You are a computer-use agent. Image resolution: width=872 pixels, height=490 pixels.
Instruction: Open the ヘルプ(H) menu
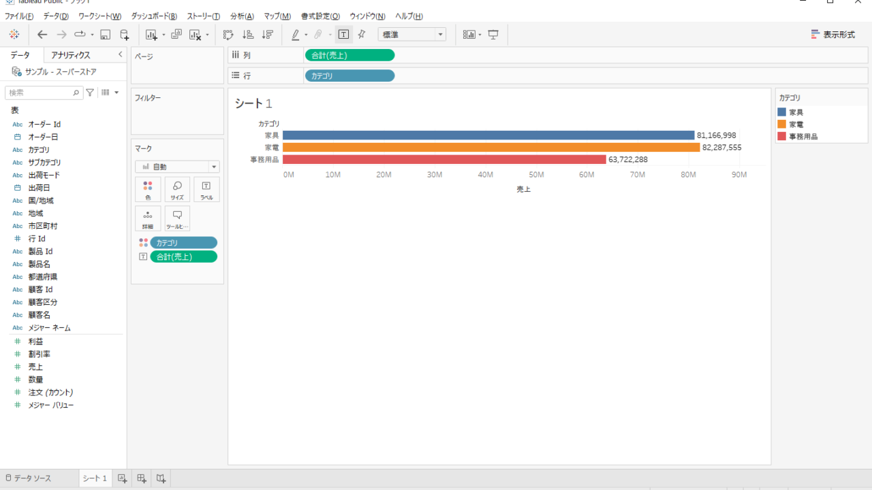409,16
